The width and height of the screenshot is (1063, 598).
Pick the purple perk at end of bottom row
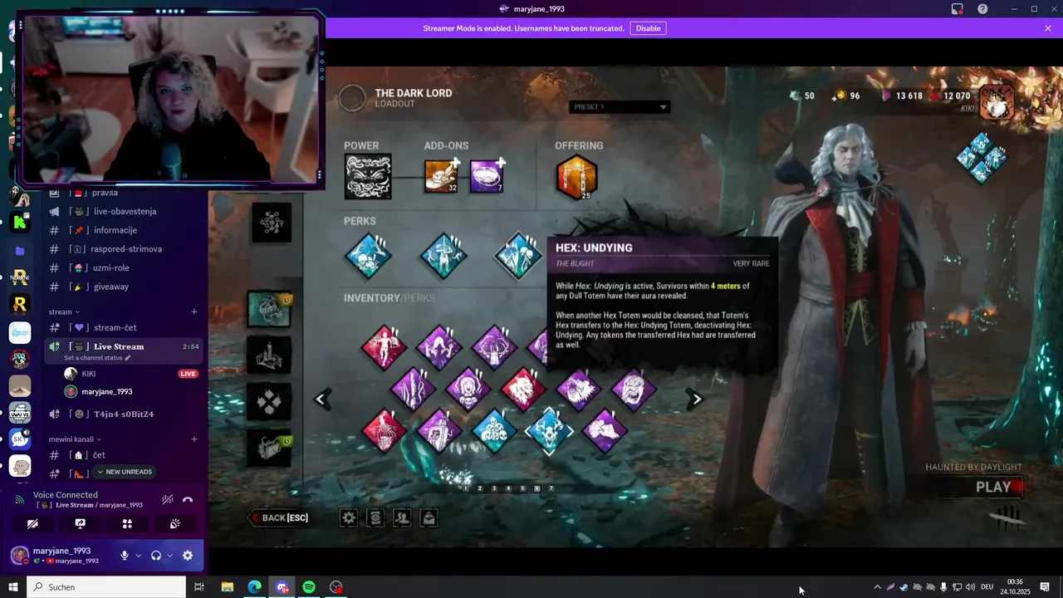coord(605,431)
